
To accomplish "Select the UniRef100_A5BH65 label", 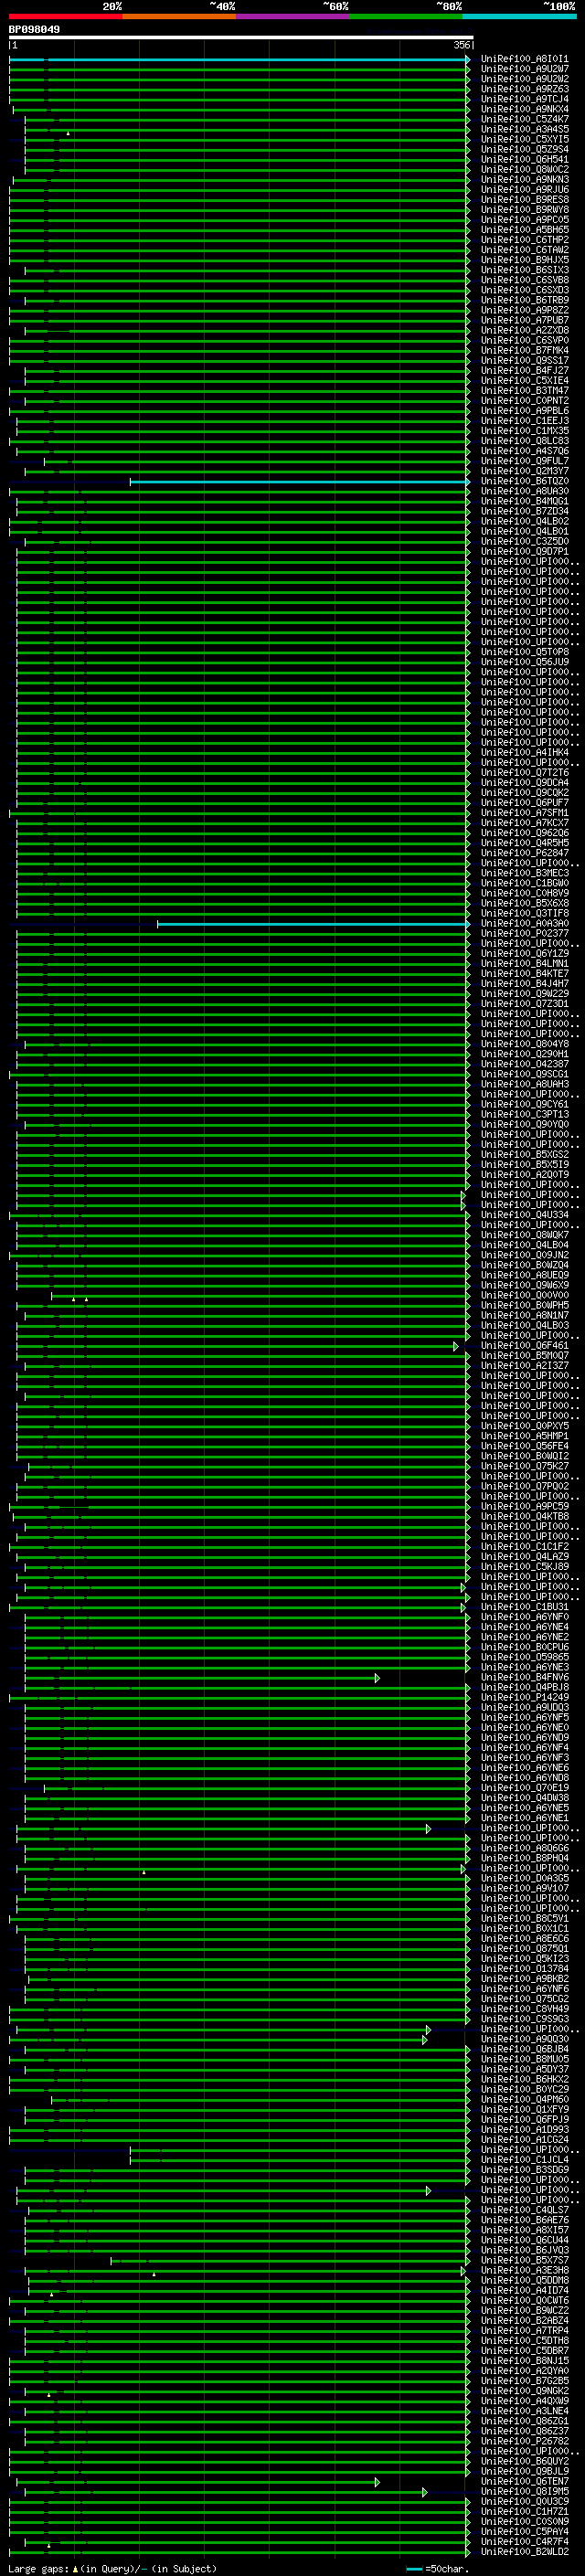I will [524, 230].
